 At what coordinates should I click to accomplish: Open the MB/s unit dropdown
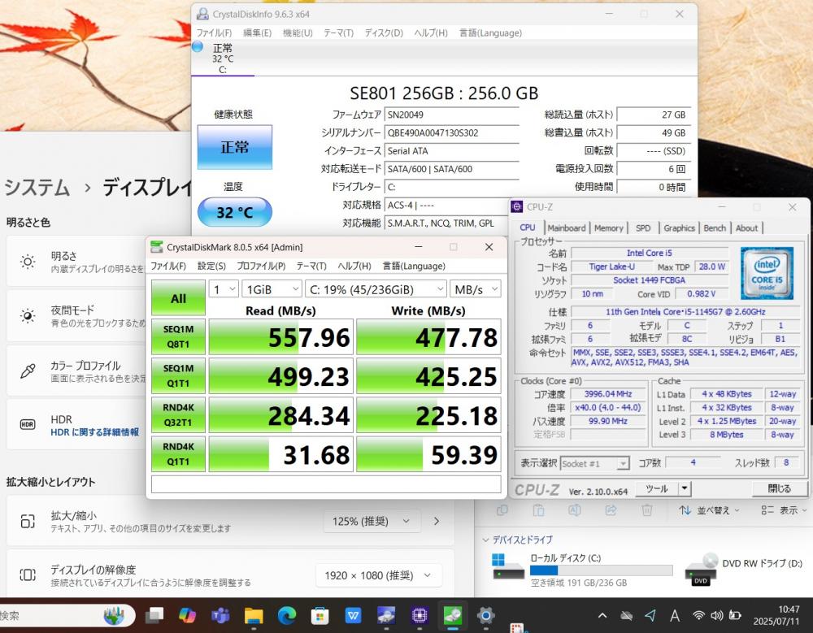[476, 289]
